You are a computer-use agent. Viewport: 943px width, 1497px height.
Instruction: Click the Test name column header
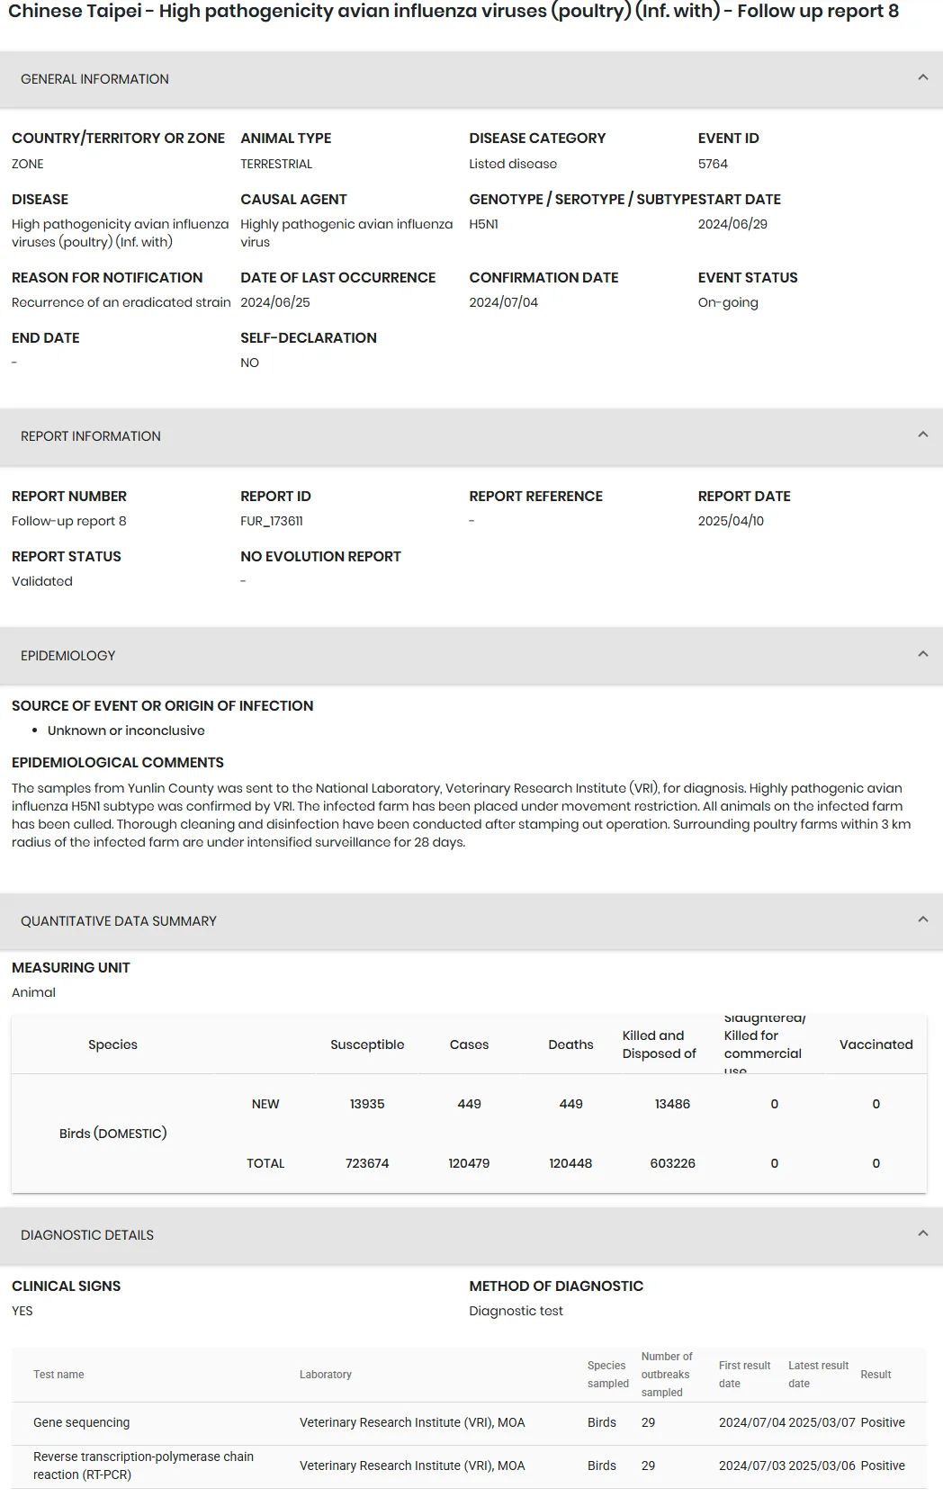click(58, 1375)
